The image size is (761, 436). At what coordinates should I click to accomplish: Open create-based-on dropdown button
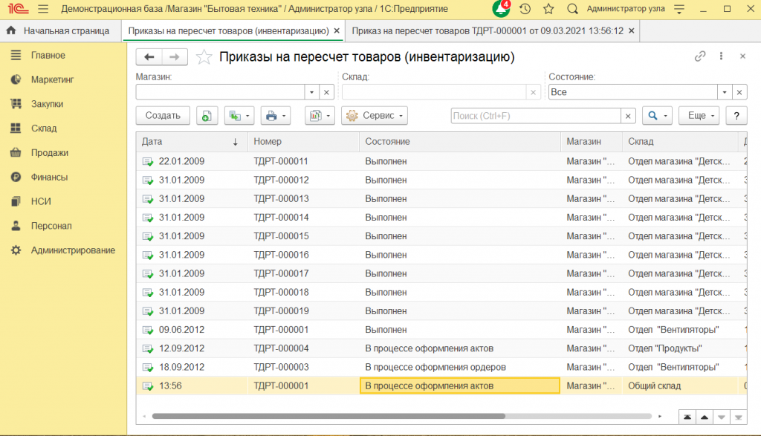239,115
